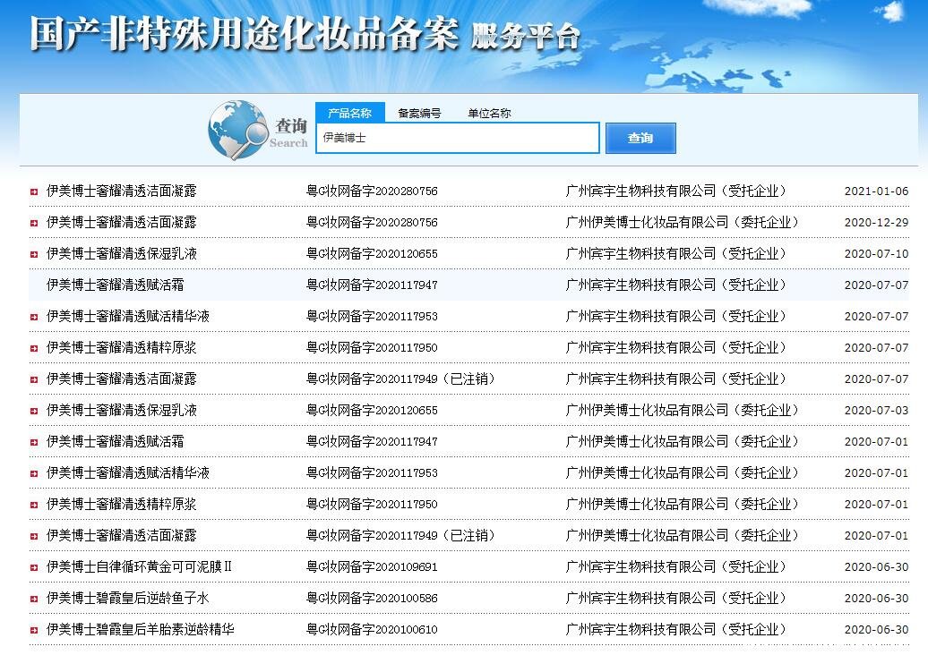Image resolution: width=928 pixels, height=655 pixels.
Task: Click red bullet icon of 2021-01-06 洁面凝露 row
Action: pyautogui.click(x=34, y=191)
